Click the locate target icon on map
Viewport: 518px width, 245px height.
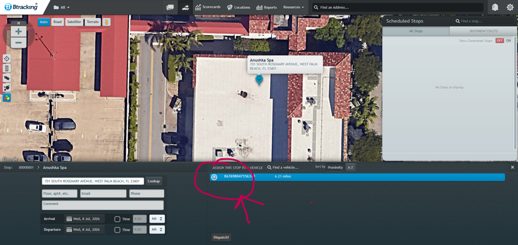[x=7, y=59]
